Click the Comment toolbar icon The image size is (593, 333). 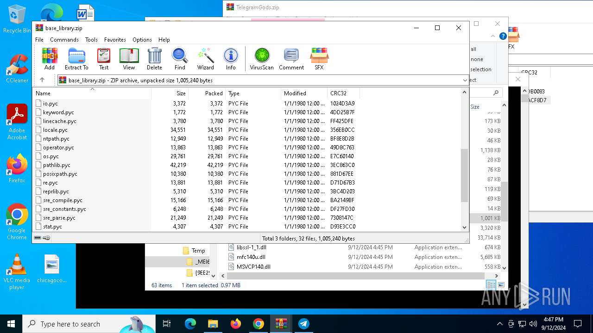(291, 59)
